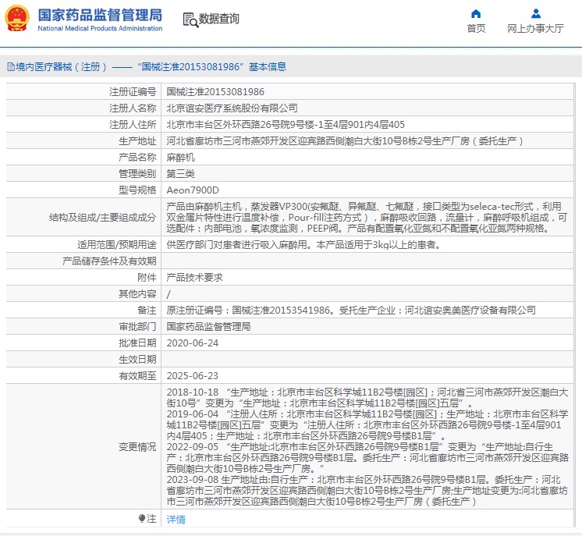The height and width of the screenshot is (536, 582).
Task: Open 网上办事大厅 text link
Action: 535,29
